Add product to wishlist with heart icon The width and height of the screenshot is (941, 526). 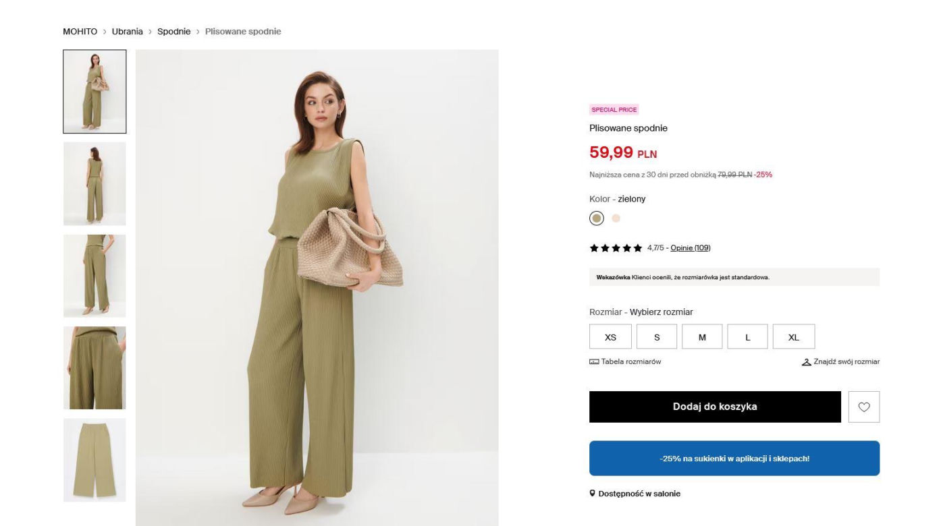[x=864, y=407]
